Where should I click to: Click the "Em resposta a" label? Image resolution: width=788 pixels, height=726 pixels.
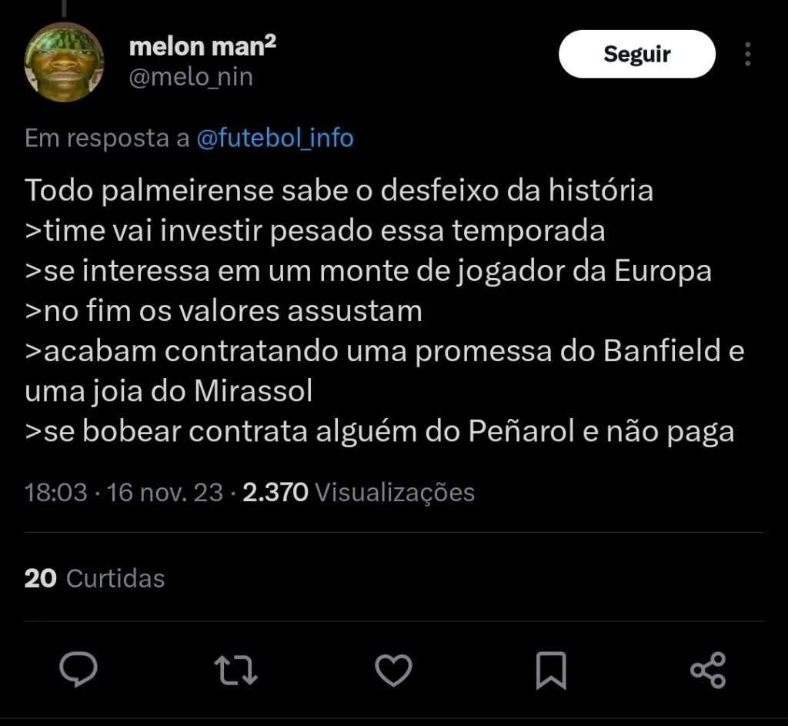tap(107, 139)
